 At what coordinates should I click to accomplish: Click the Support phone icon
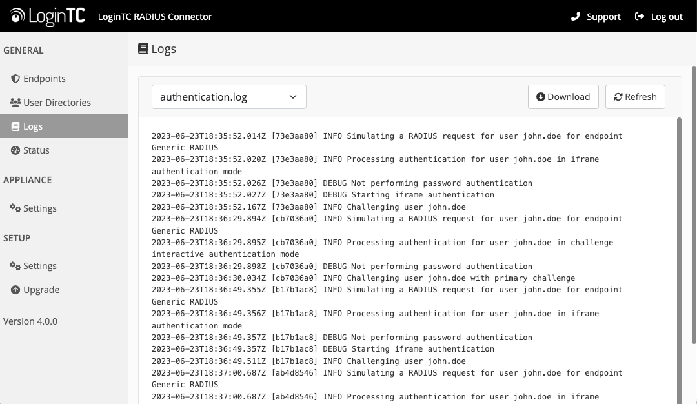point(576,16)
